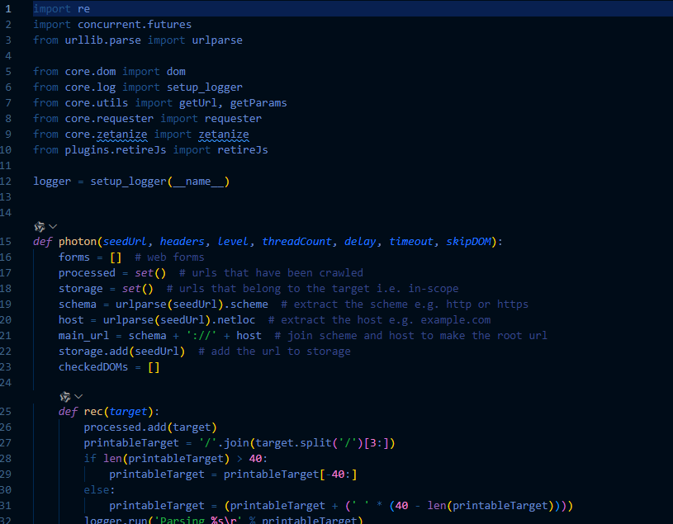Image resolution: width=673 pixels, height=524 pixels.
Task: Click the AI code lens icon above def photon
Action: click(x=39, y=226)
